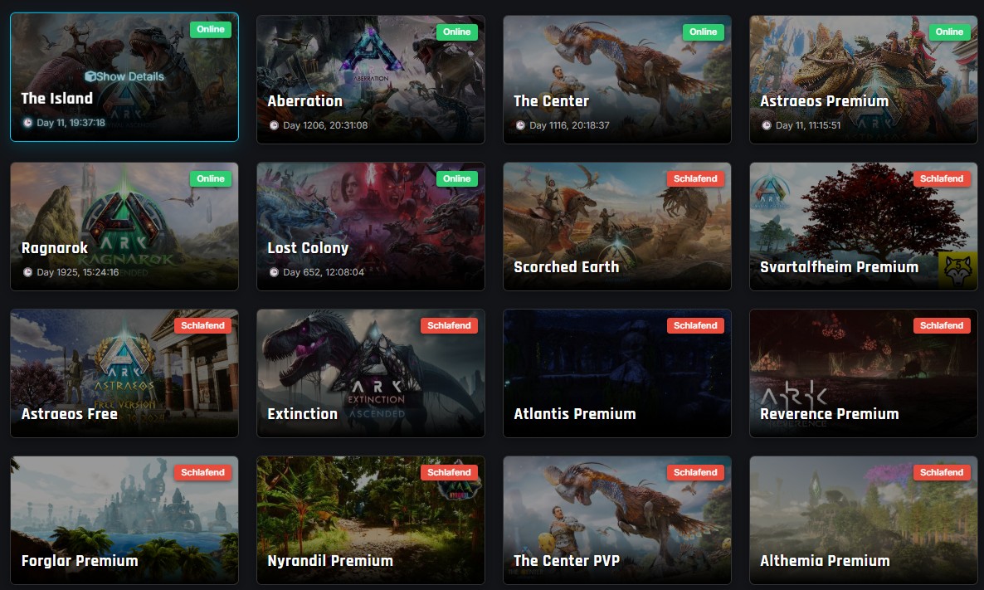The image size is (984, 590).
Task: Open the Extinction server card
Action: pyautogui.click(x=370, y=373)
